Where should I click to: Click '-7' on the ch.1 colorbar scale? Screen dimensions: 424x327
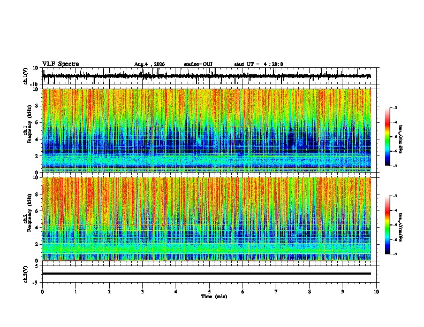pyautogui.click(x=395, y=166)
